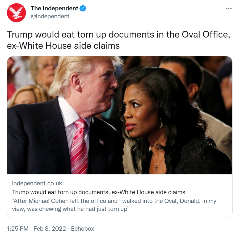Open 'The Independent' display name profile link
Viewport: 240px width, 236px height.
(x=54, y=8)
